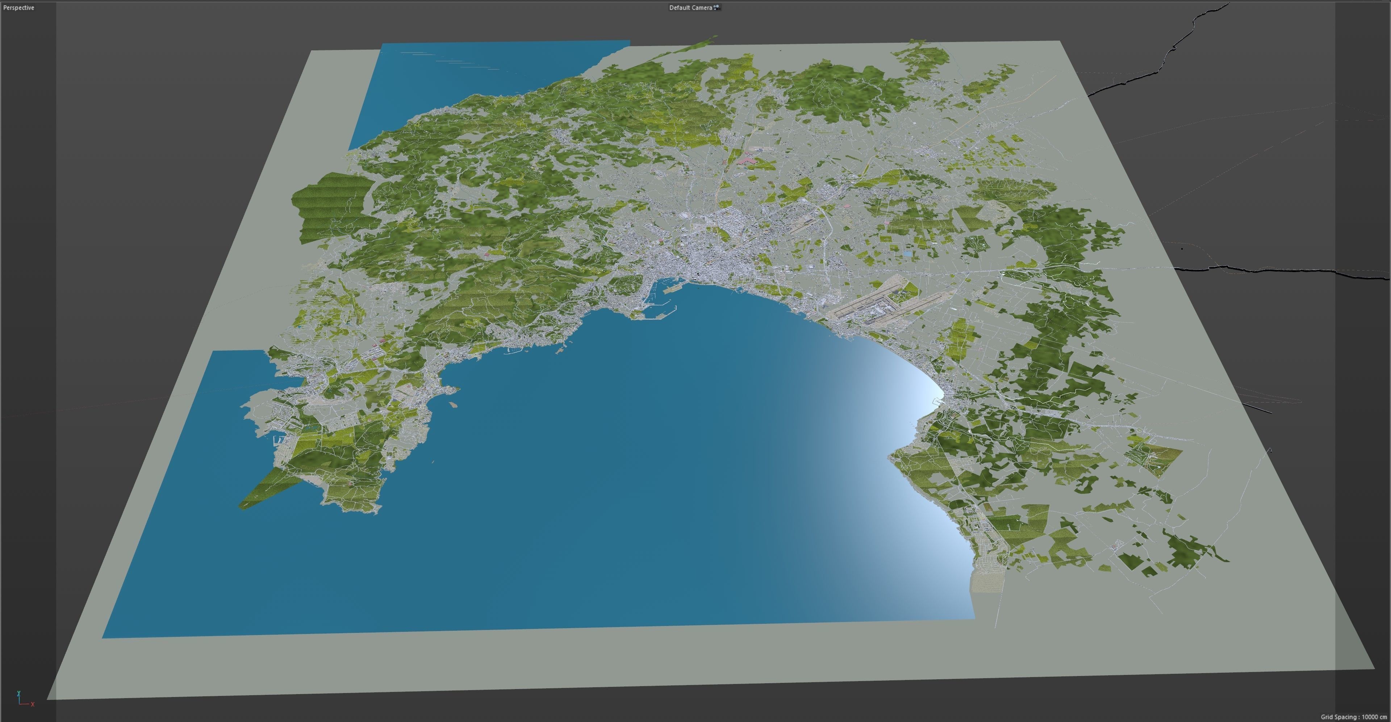
Task: Click the Grid Spacing indicator in the status bar
Action: click(1354, 717)
